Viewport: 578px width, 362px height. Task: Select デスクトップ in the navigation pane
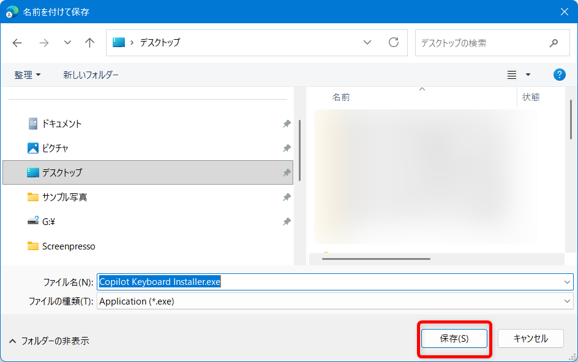pyautogui.click(x=148, y=172)
